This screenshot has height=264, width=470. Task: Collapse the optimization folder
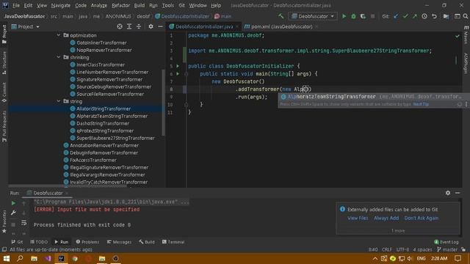[x=59, y=35]
